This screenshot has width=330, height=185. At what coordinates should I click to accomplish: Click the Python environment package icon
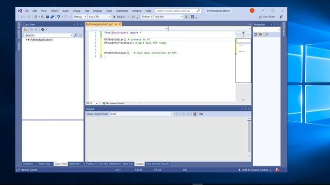[x=186, y=17]
